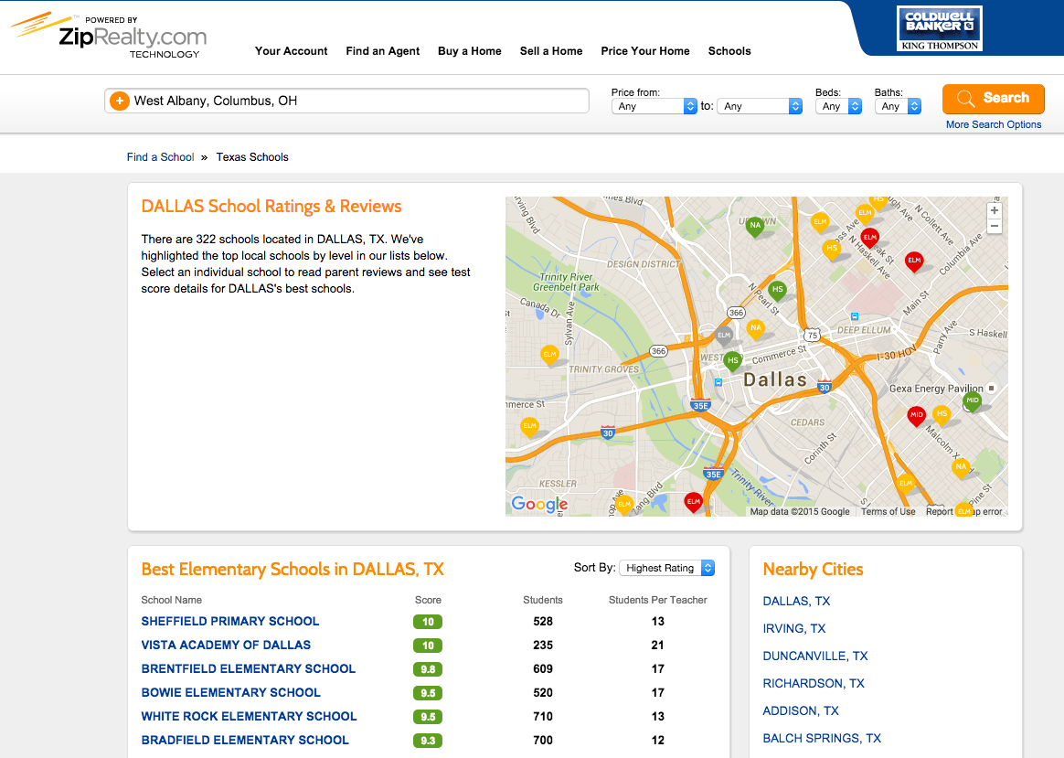Click the green HS marker by N Pearl St
The height and width of the screenshot is (758, 1064).
(x=778, y=291)
